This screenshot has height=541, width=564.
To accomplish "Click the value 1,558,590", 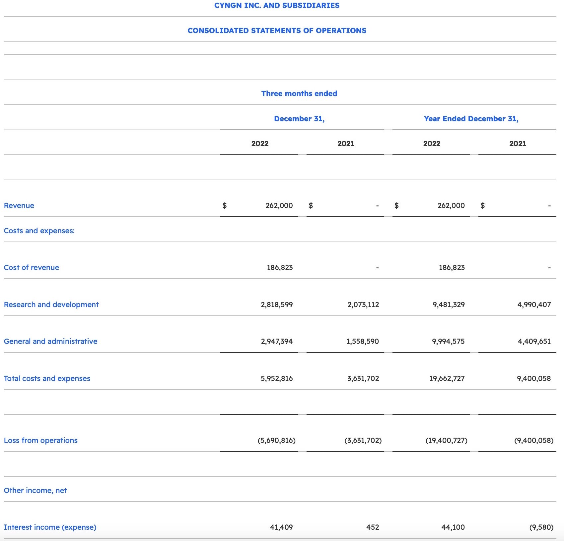I will tap(363, 341).
